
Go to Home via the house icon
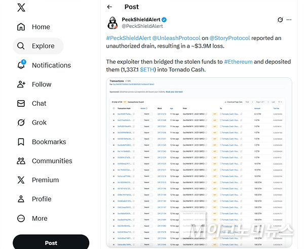(x=21, y=27)
